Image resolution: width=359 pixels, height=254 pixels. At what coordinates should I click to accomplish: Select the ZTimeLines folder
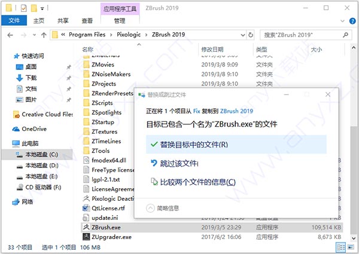pos(107,142)
